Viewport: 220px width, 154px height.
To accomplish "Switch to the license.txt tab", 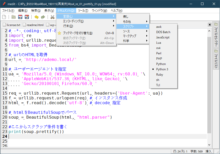I will click(x=12, y=25).
